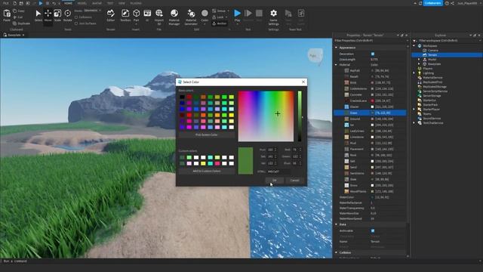Select StarterGui in Explorer
This screenshot has height=272, width=483.
(x=429, y=100)
